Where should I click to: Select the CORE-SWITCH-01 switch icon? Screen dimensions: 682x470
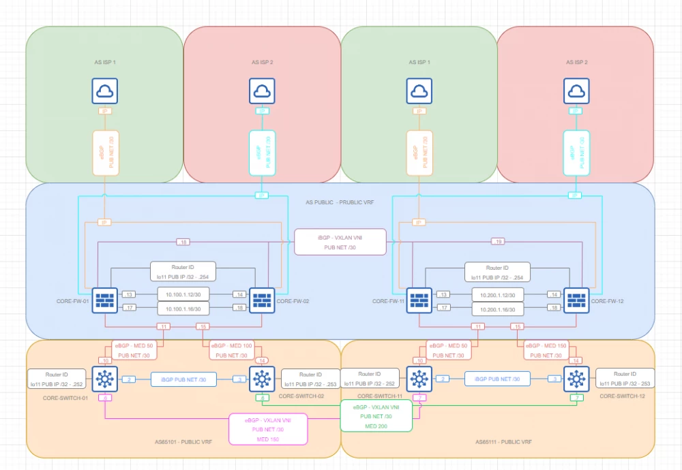(x=106, y=379)
